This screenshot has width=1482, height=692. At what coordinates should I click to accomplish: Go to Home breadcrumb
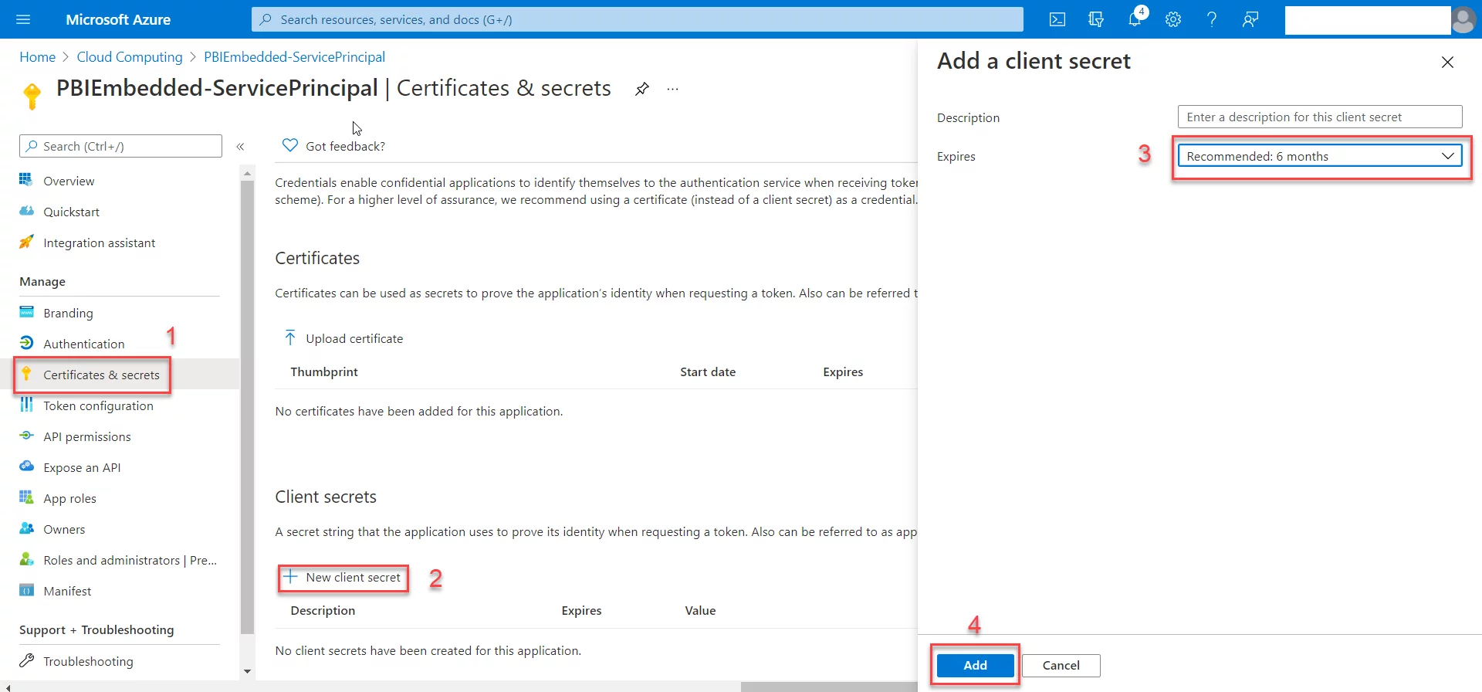pos(37,57)
